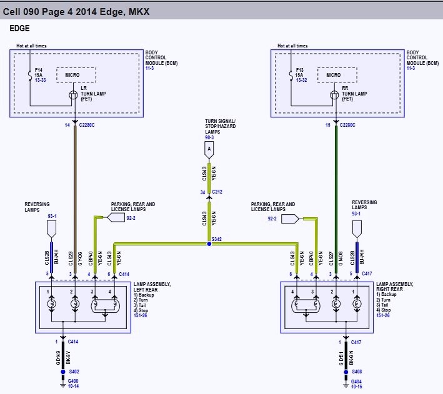Click the S342 splice dot

[x=209, y=244]
